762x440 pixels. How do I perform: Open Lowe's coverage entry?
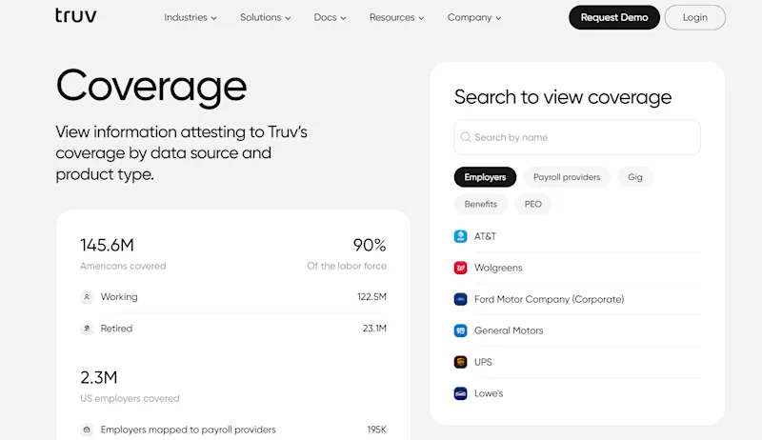click(577, 393)
